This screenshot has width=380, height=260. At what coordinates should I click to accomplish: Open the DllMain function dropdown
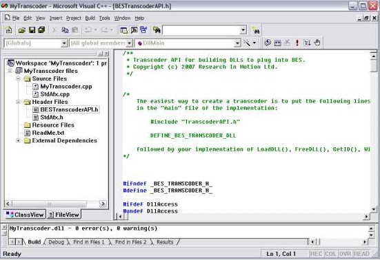pos(238,43)
